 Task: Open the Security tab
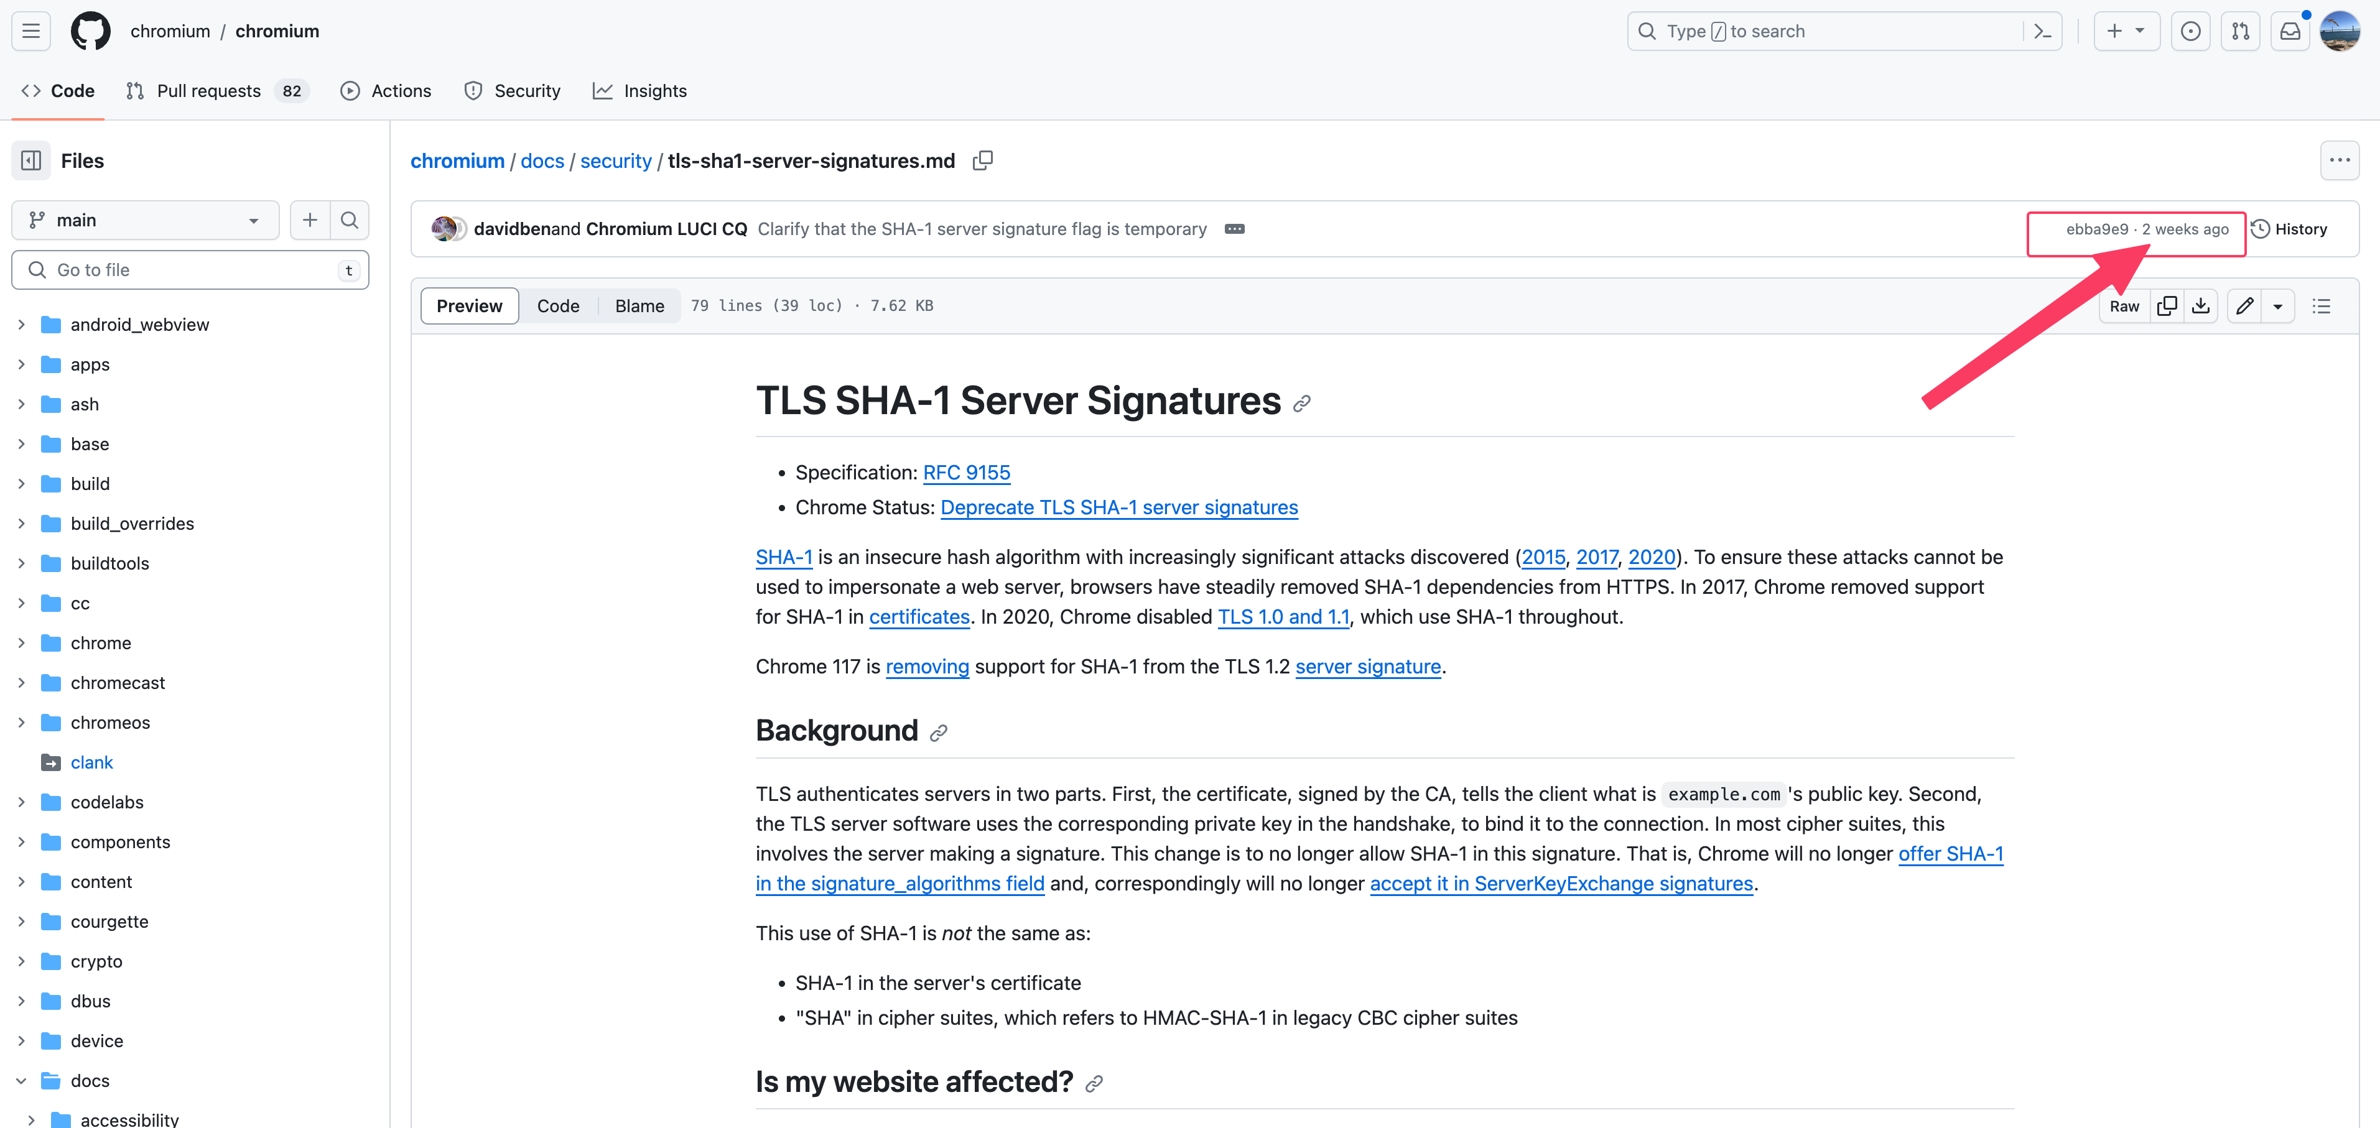tap(513, 90)
